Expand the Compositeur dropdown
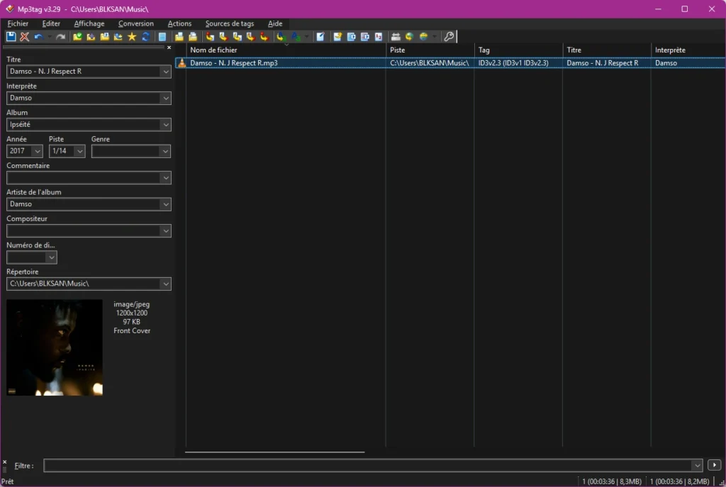 point(165,231)
